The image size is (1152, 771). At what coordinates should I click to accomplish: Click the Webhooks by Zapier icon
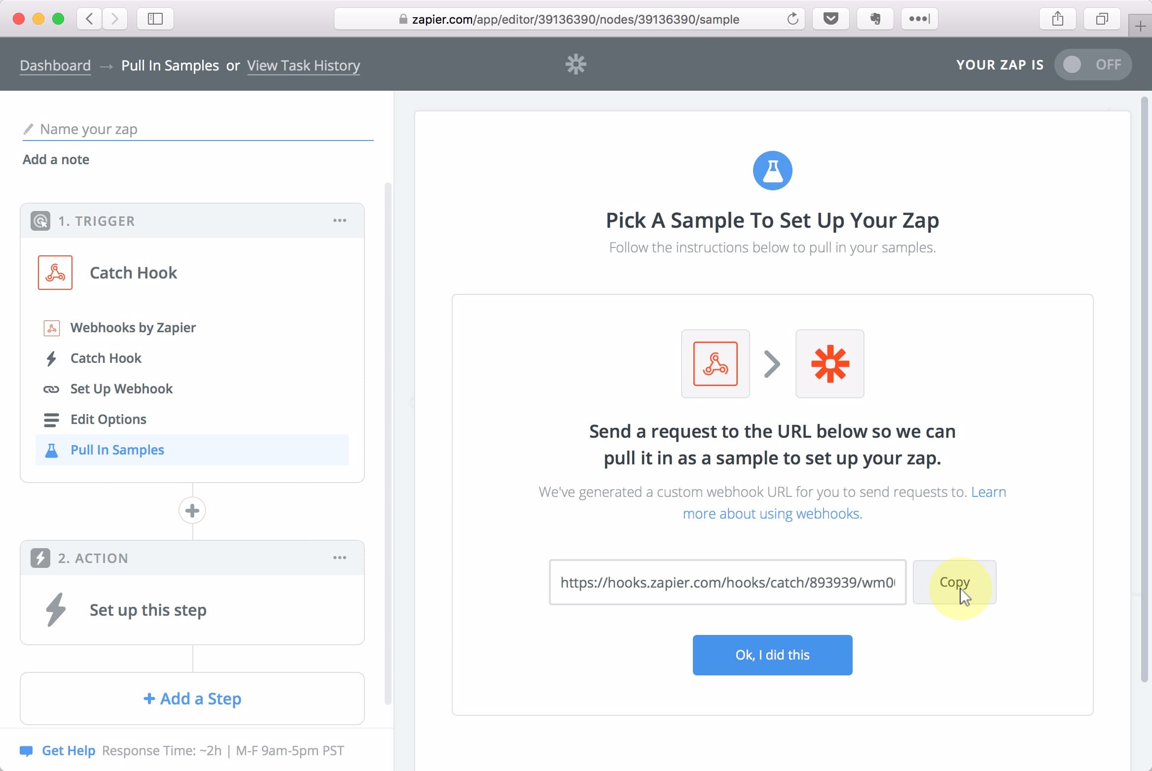click(52, 327)
